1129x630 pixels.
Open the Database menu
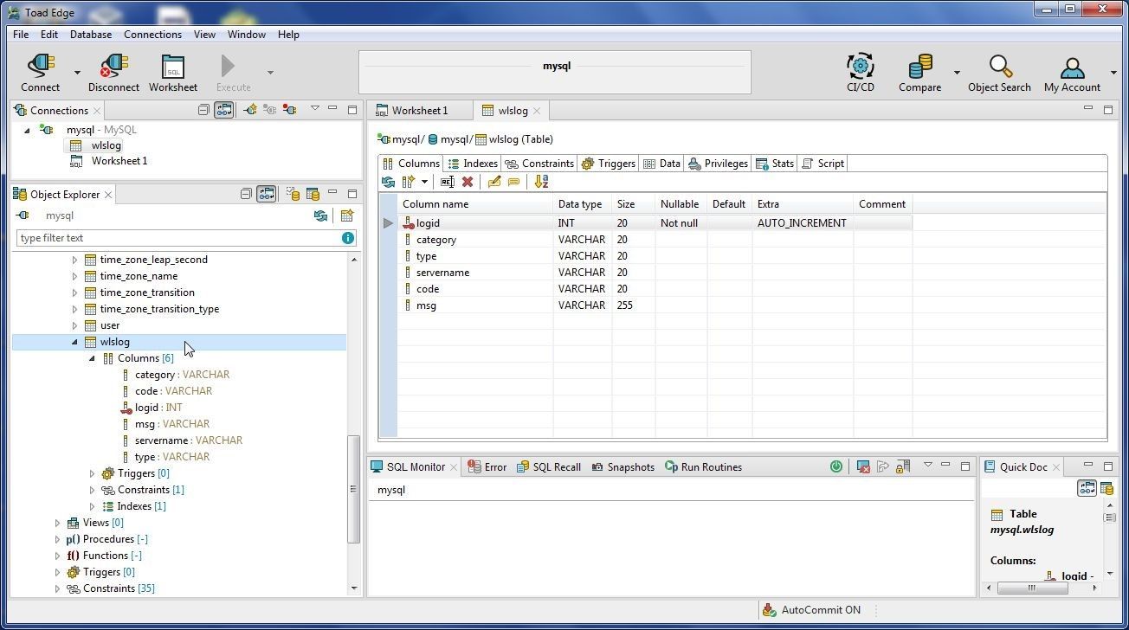point(91,35)
